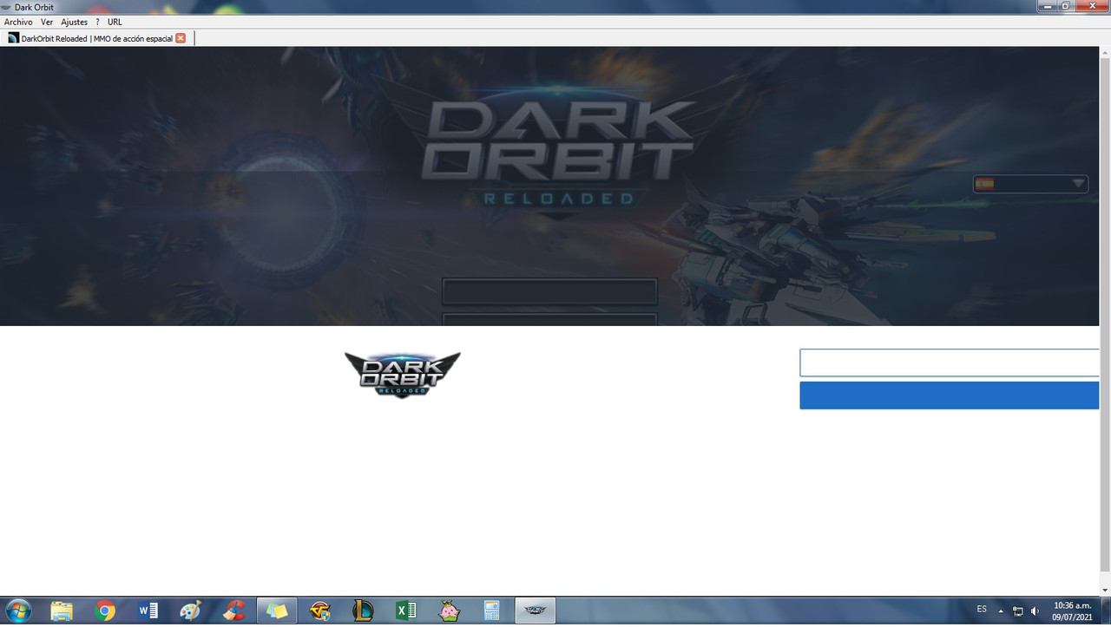Screen dimensions: 1111x627
Task: Open CCleaner from the taskbar
Action: 233,611
